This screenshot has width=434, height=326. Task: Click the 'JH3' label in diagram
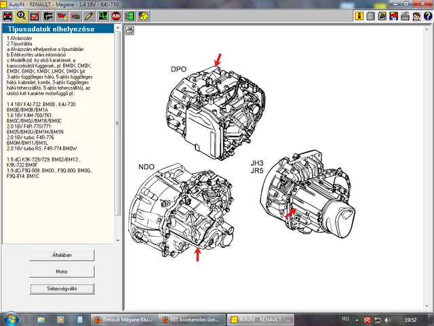[257, 163]
